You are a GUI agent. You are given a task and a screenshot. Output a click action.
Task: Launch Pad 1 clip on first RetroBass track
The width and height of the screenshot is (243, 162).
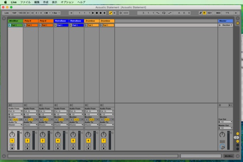(55, 25)
